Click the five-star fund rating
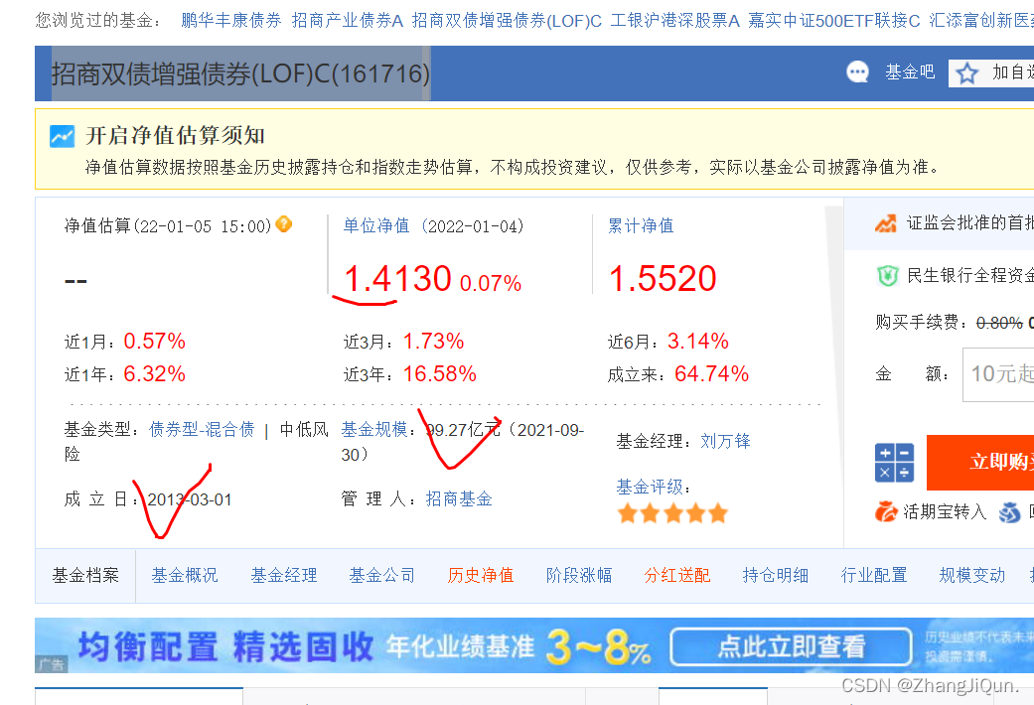Image resolution: width=1034 pixels, height=705 pixels. tap(672, 513)
